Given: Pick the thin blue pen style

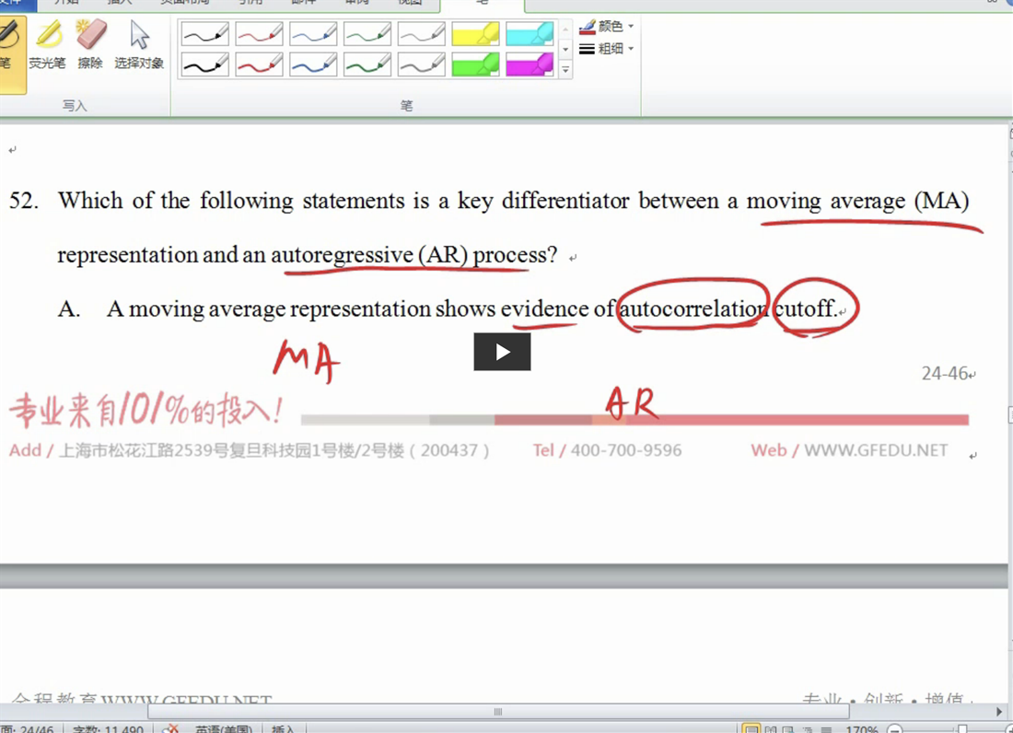Looking at the screenshot, I should (313, 33).
